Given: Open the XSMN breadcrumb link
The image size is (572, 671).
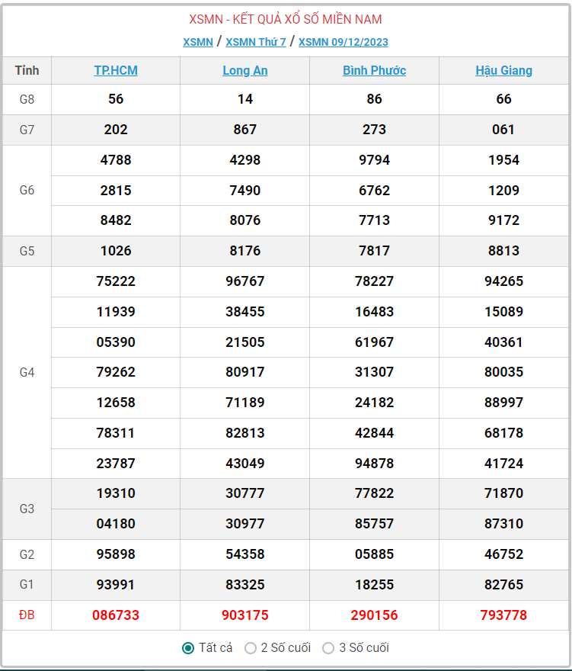Looking at the screenshot, I should (198, 42).
